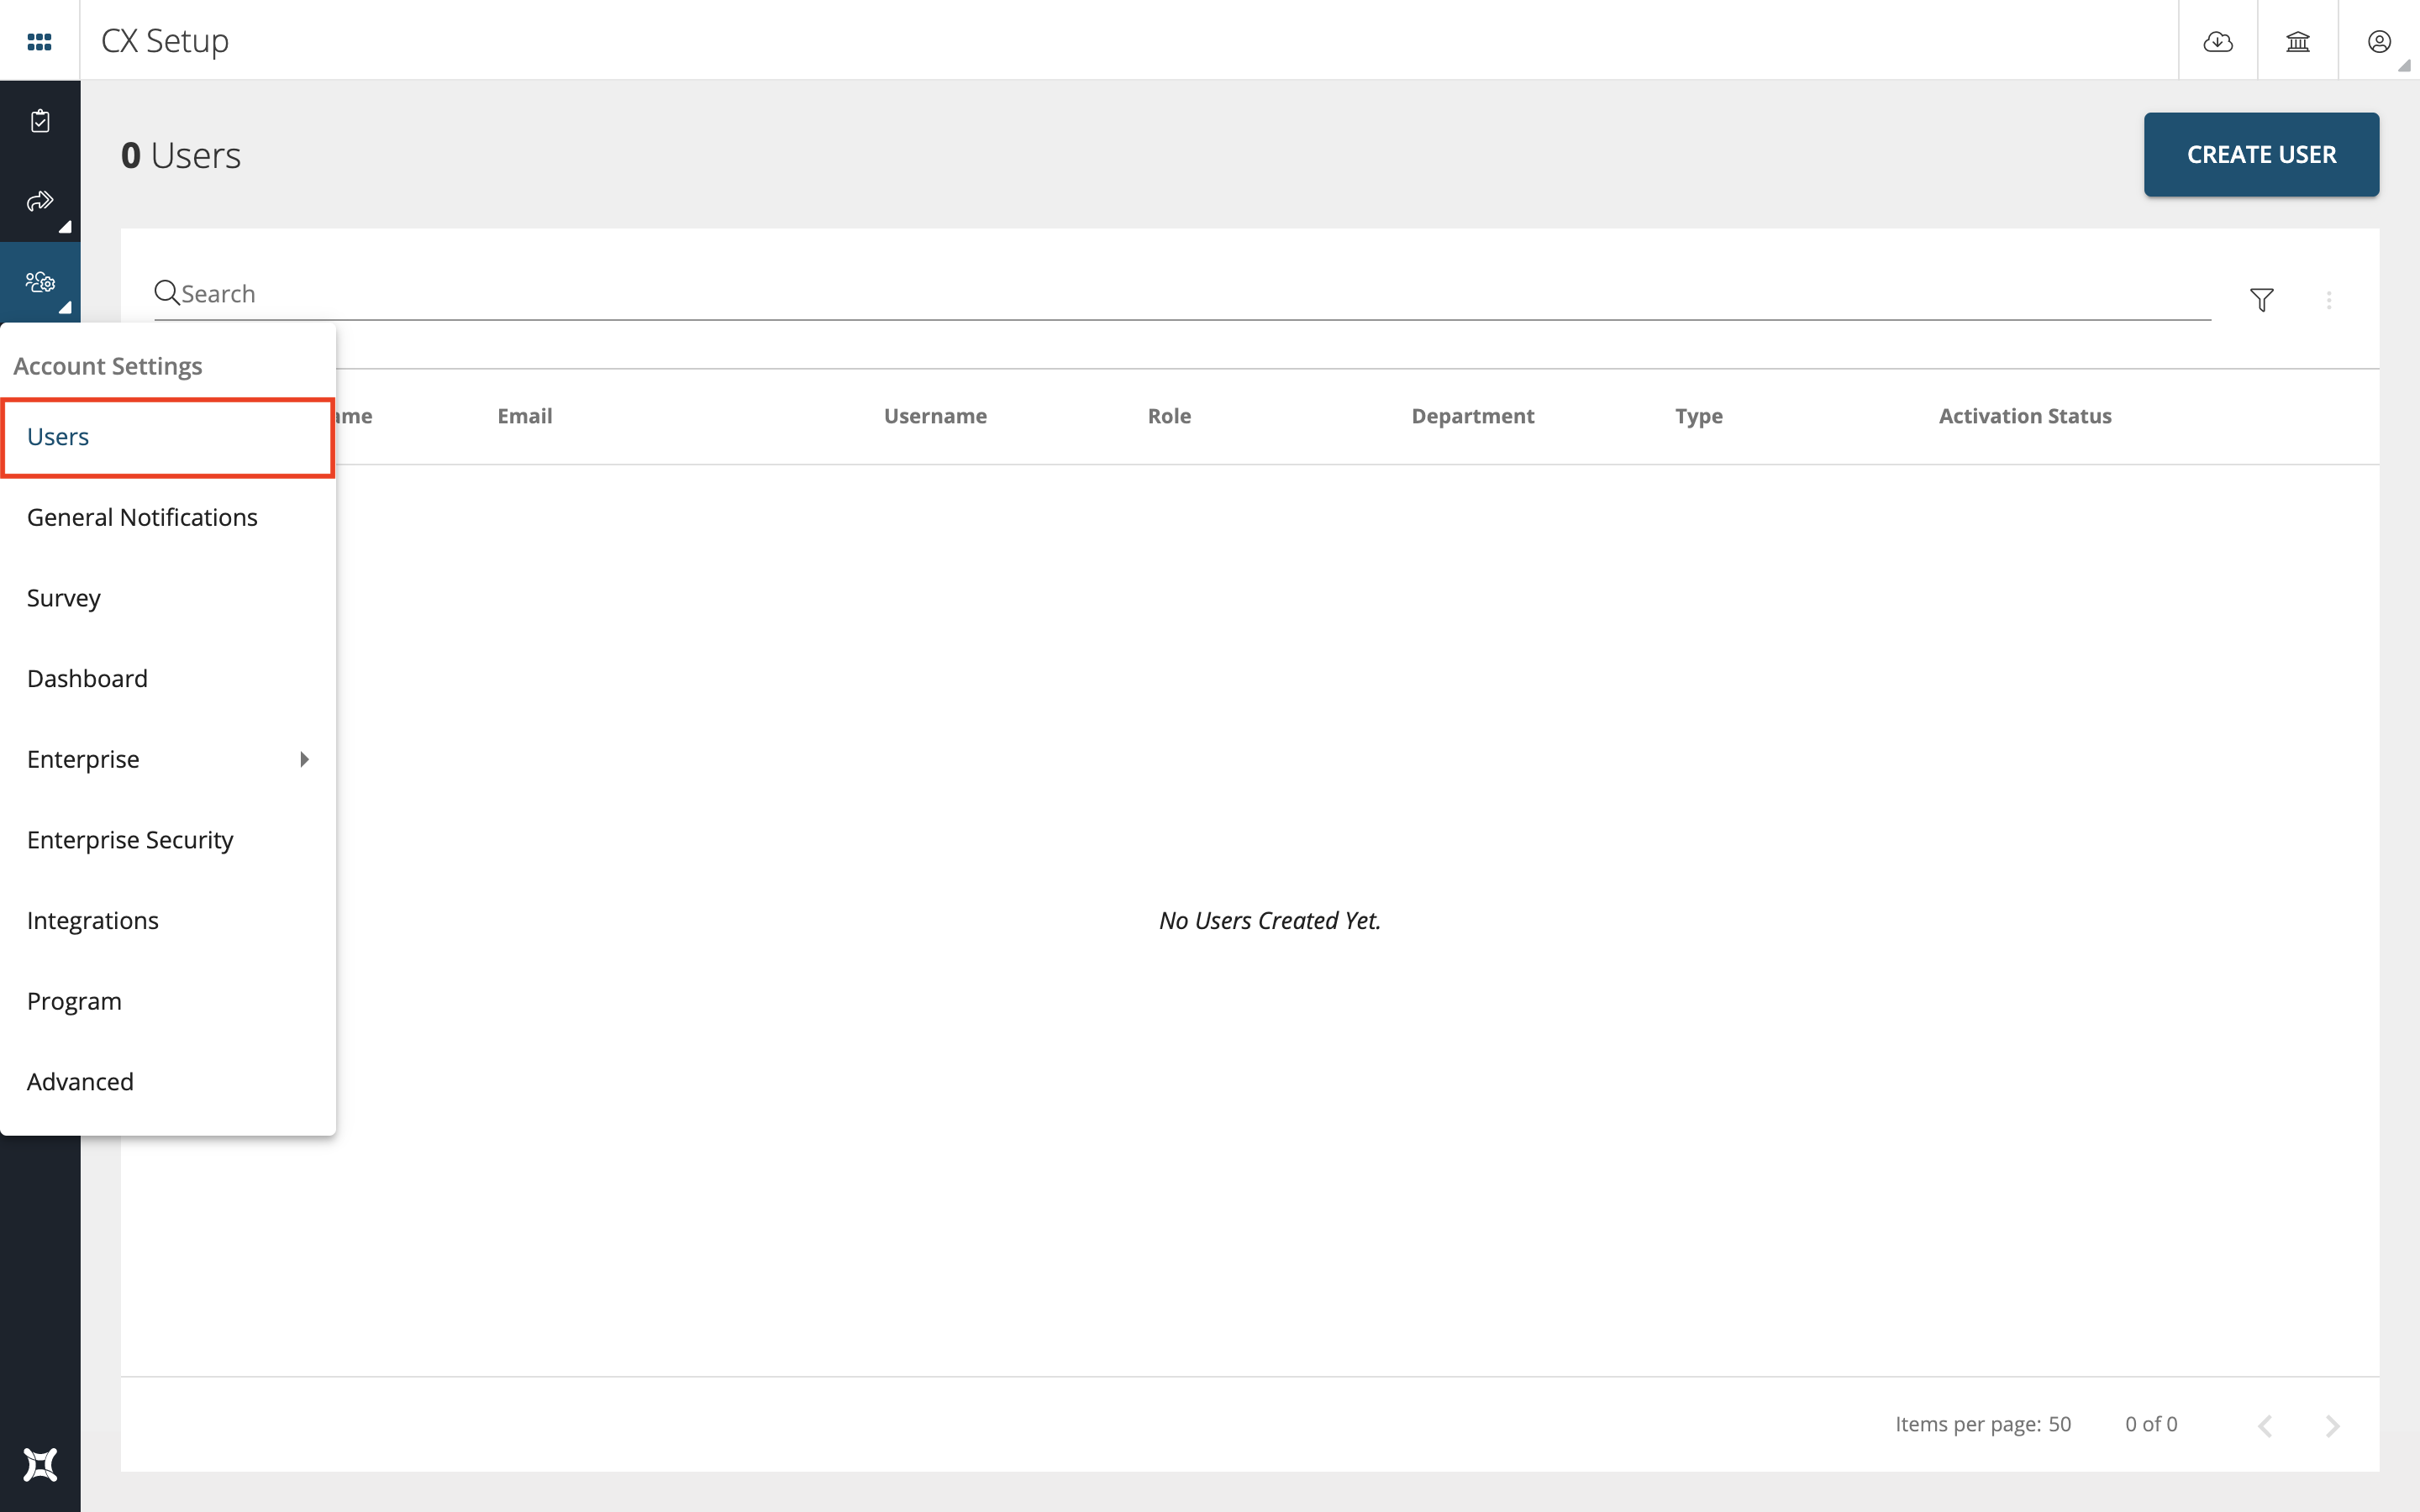Sort by the Username column header
2420x1512 pixels.
point(935,416)
